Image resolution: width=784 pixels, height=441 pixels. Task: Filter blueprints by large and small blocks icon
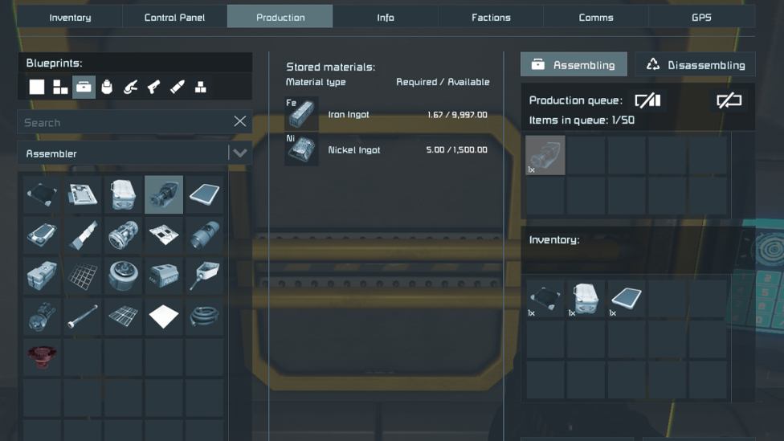[60, 87]
